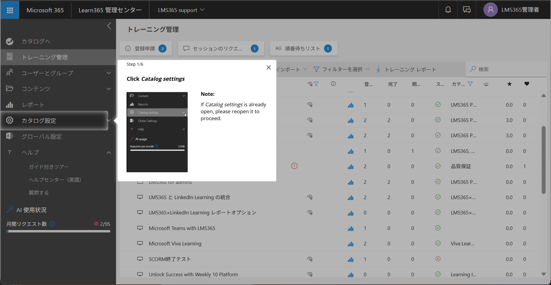Click the LMS365管理者 user avatar

point(490,10)
